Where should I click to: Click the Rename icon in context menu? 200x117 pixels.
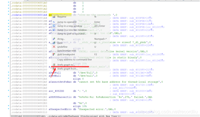[x=54, y=17]
